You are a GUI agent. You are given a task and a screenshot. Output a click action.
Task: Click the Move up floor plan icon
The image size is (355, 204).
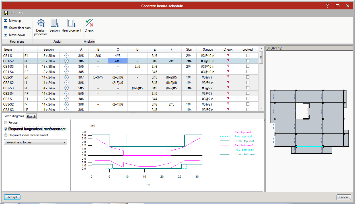[6, 21]
